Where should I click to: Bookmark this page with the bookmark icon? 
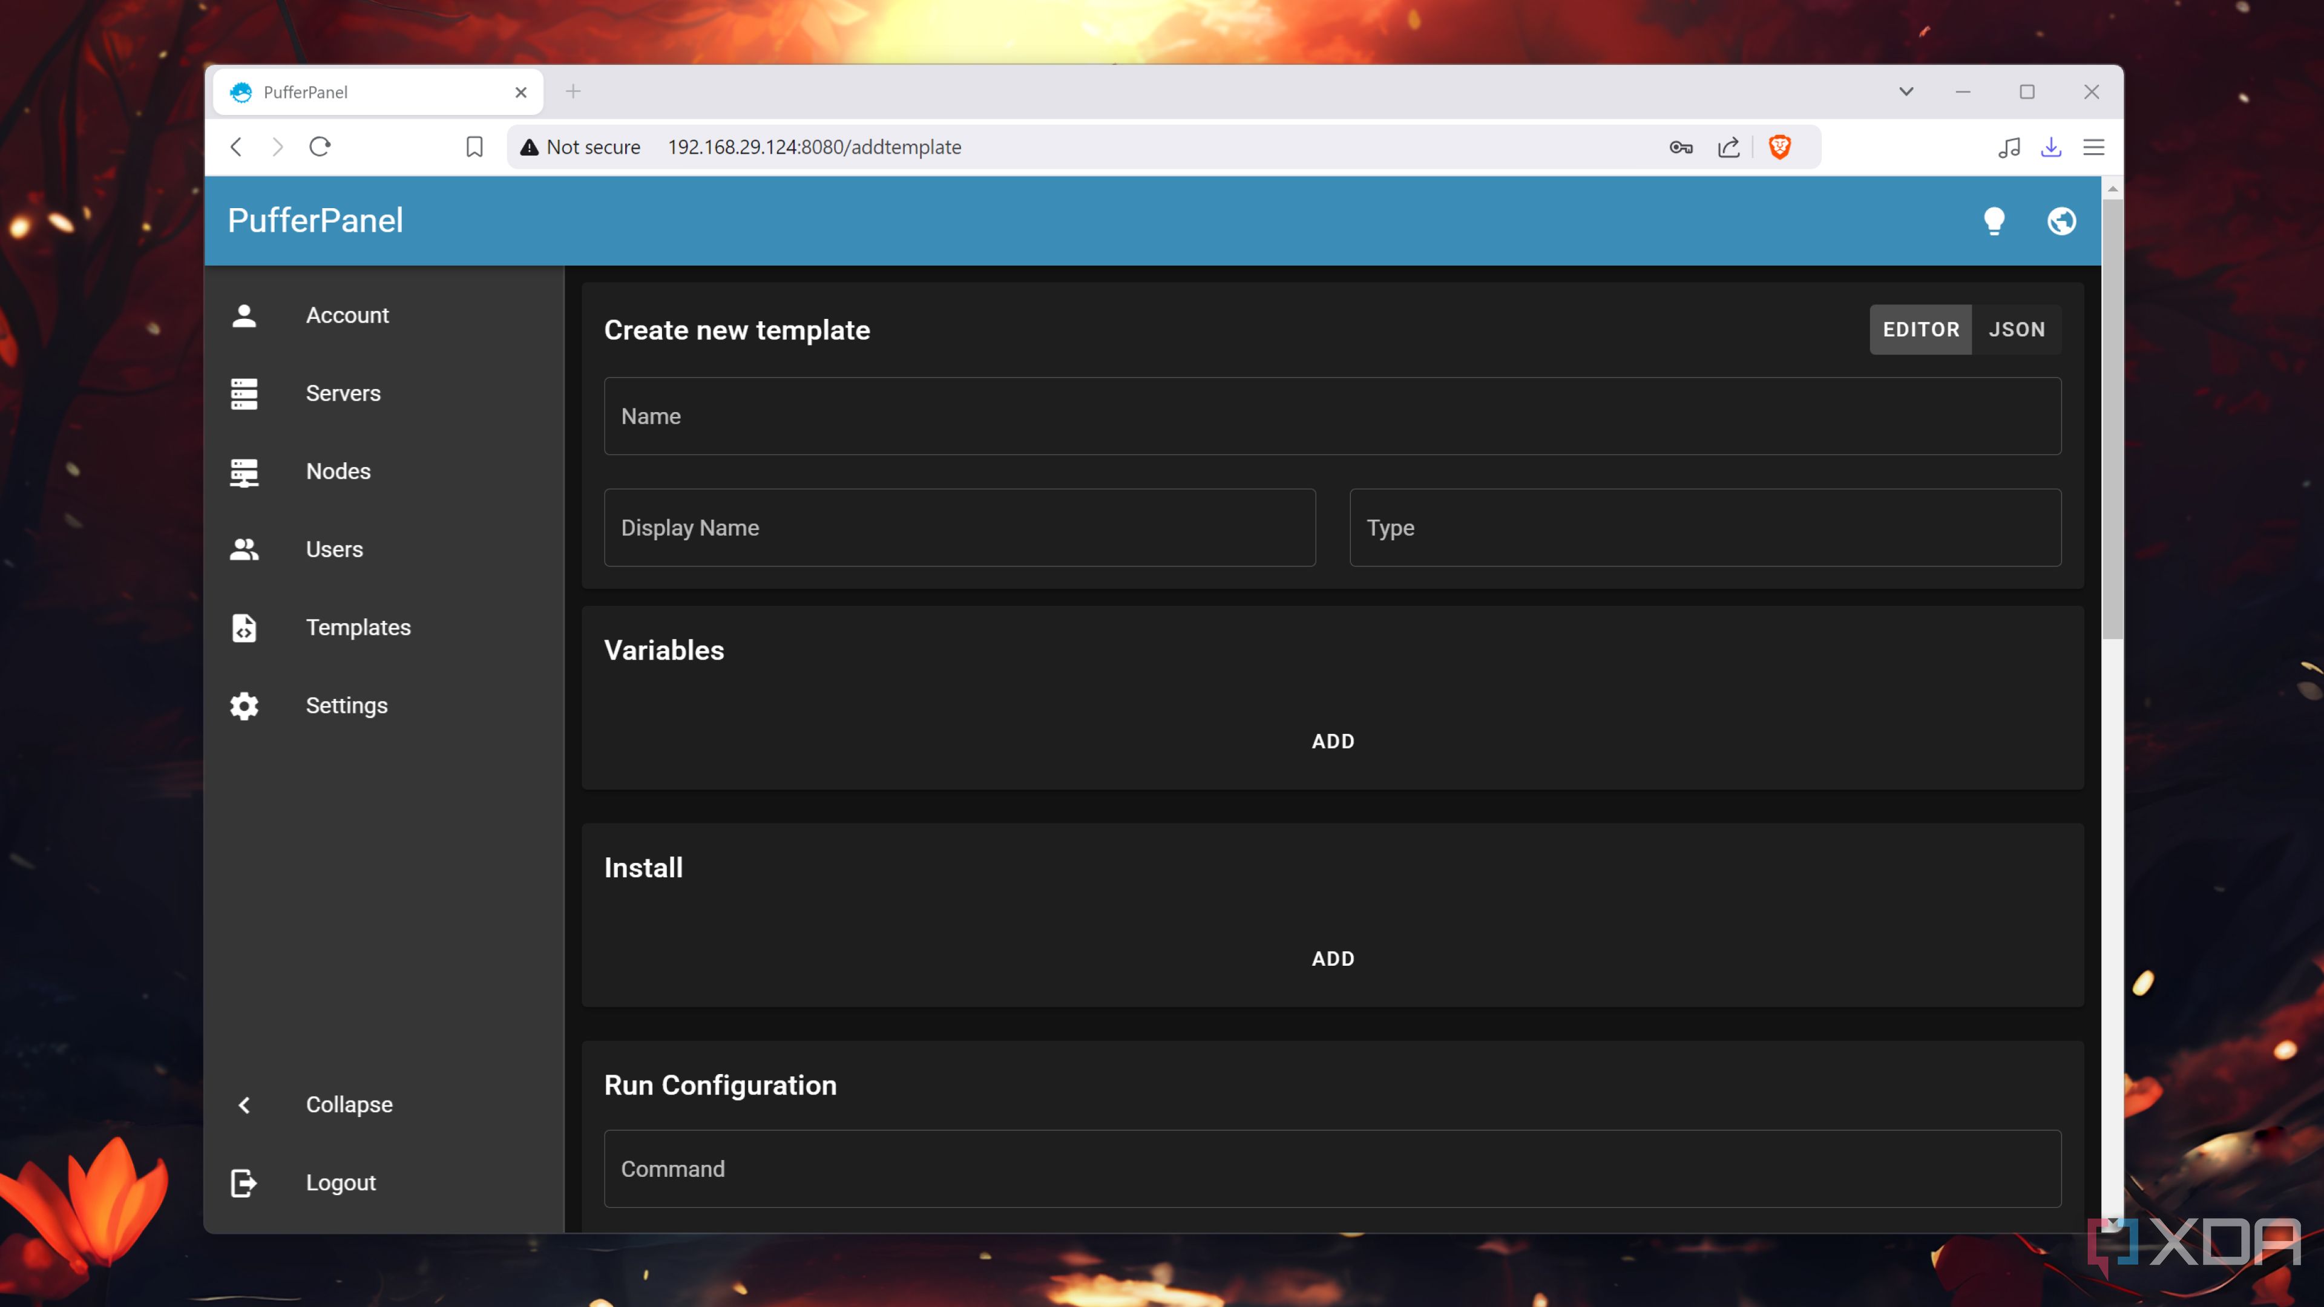[x=474, y=147]
